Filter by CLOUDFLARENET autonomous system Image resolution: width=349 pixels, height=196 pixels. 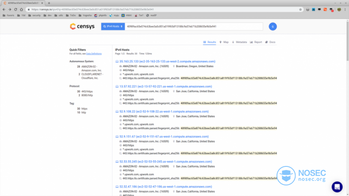[x=92, y=76]
